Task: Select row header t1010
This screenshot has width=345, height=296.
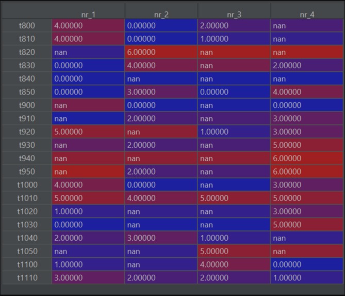Action: 27,198
